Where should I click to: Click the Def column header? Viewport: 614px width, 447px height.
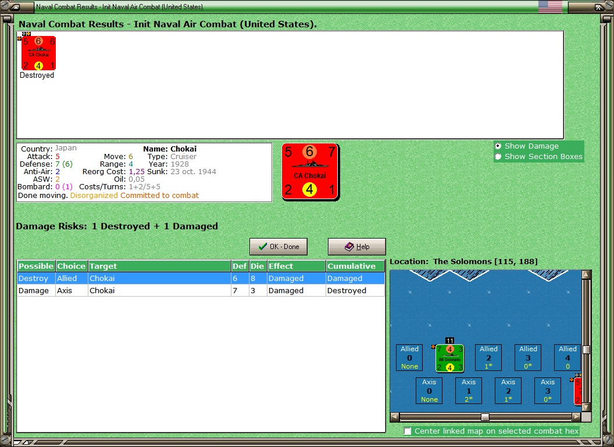240,266
